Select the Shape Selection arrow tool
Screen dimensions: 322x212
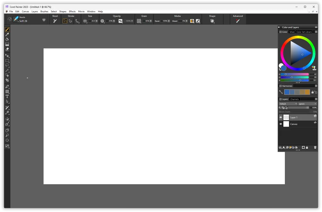[x=7, y=101]
